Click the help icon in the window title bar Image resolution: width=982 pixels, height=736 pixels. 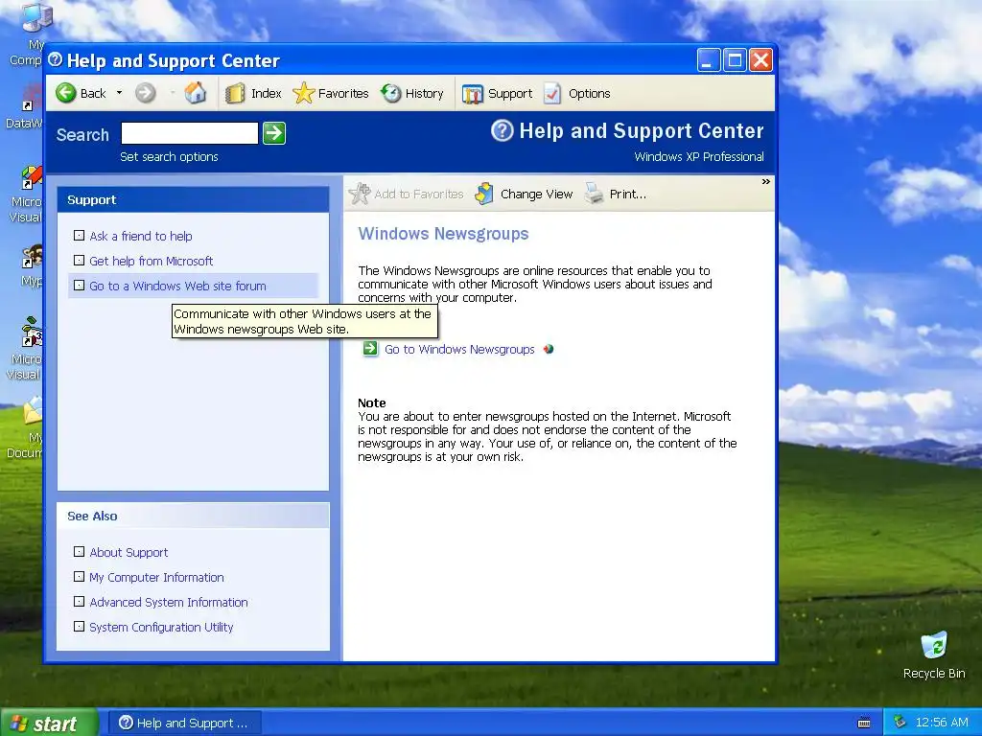[x=55, y=60]
